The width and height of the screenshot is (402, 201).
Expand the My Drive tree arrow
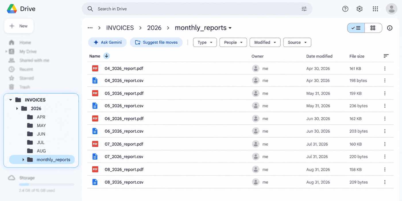click(6, 51)
